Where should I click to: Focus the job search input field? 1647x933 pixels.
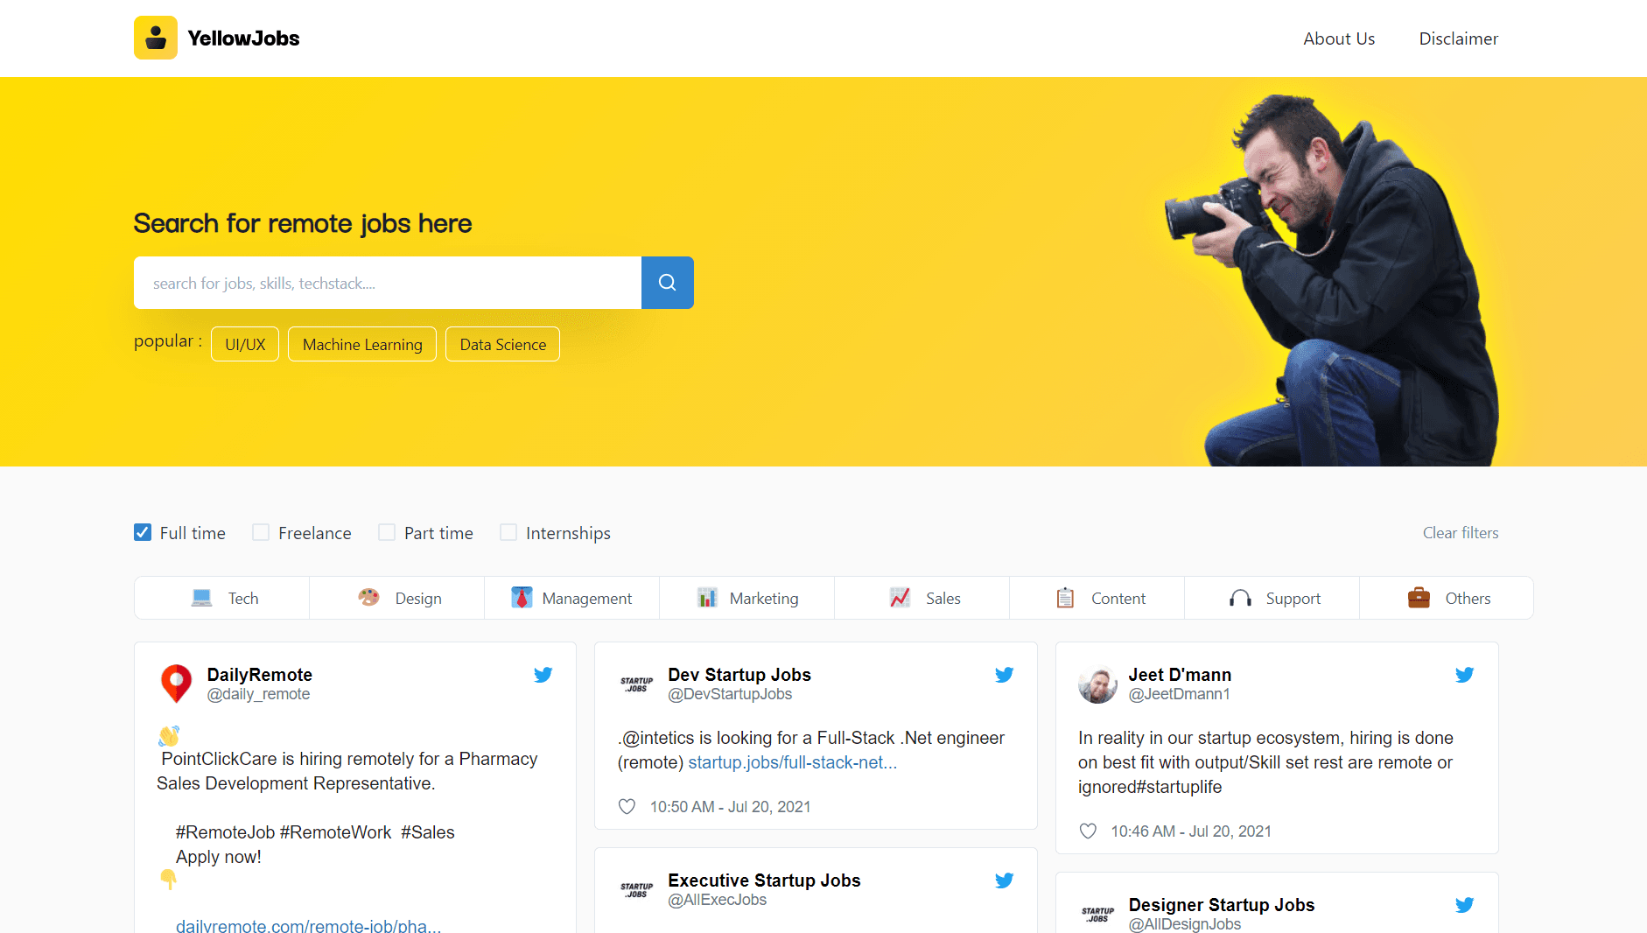[388, 283]
